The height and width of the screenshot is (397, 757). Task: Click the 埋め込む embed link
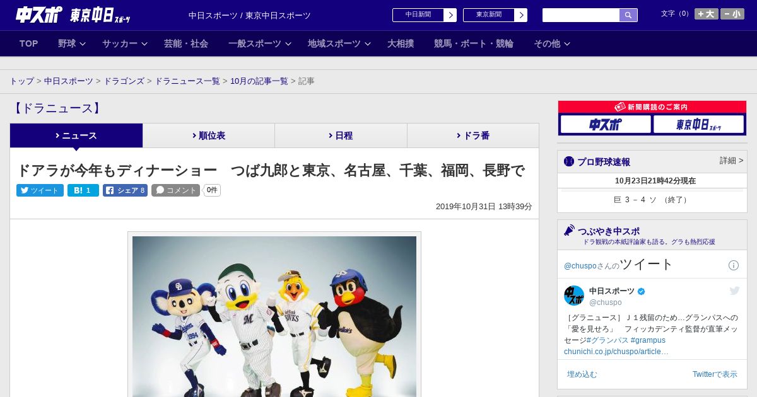(x=582, y=374)
